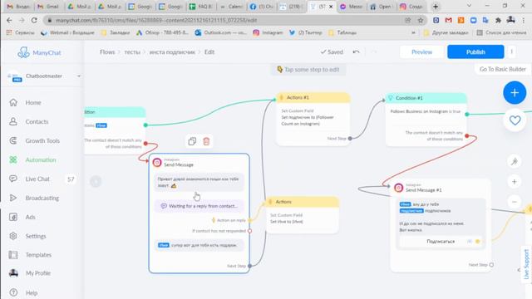Open the Outlook.com bookmark
Viewport: 532px width, 299px height.
220,32
